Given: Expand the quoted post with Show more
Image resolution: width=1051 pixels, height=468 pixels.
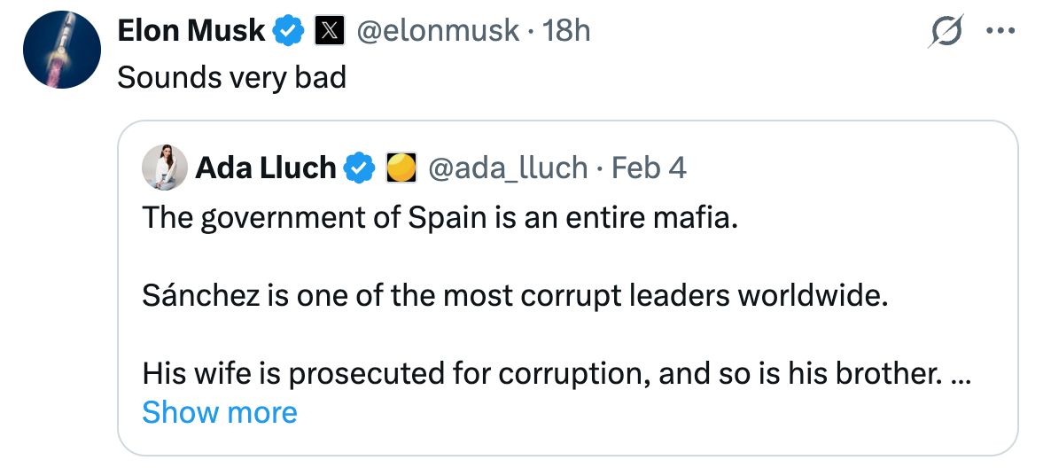Looking at the screenshot, I should (220, 412).
